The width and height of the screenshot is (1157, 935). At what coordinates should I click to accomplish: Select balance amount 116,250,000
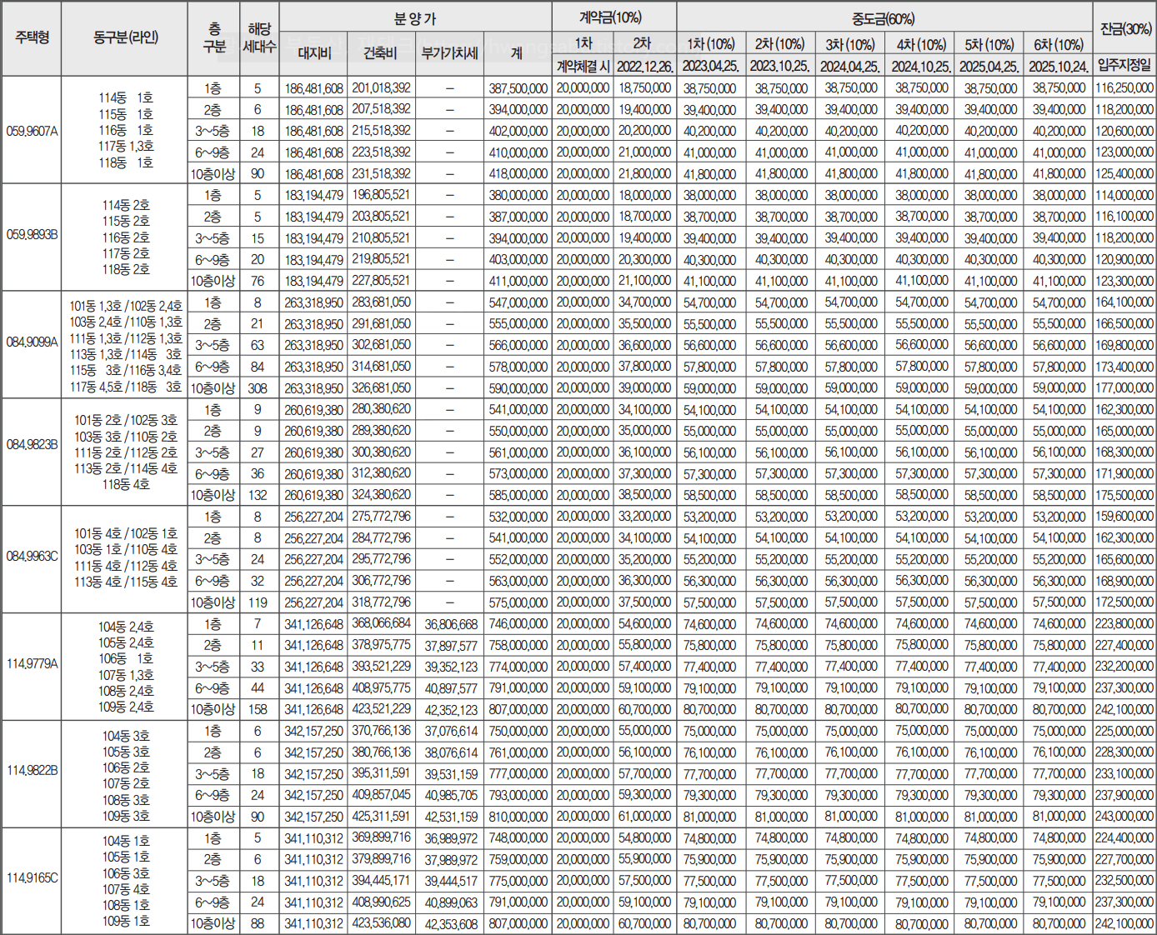(x=1124, y=87)
